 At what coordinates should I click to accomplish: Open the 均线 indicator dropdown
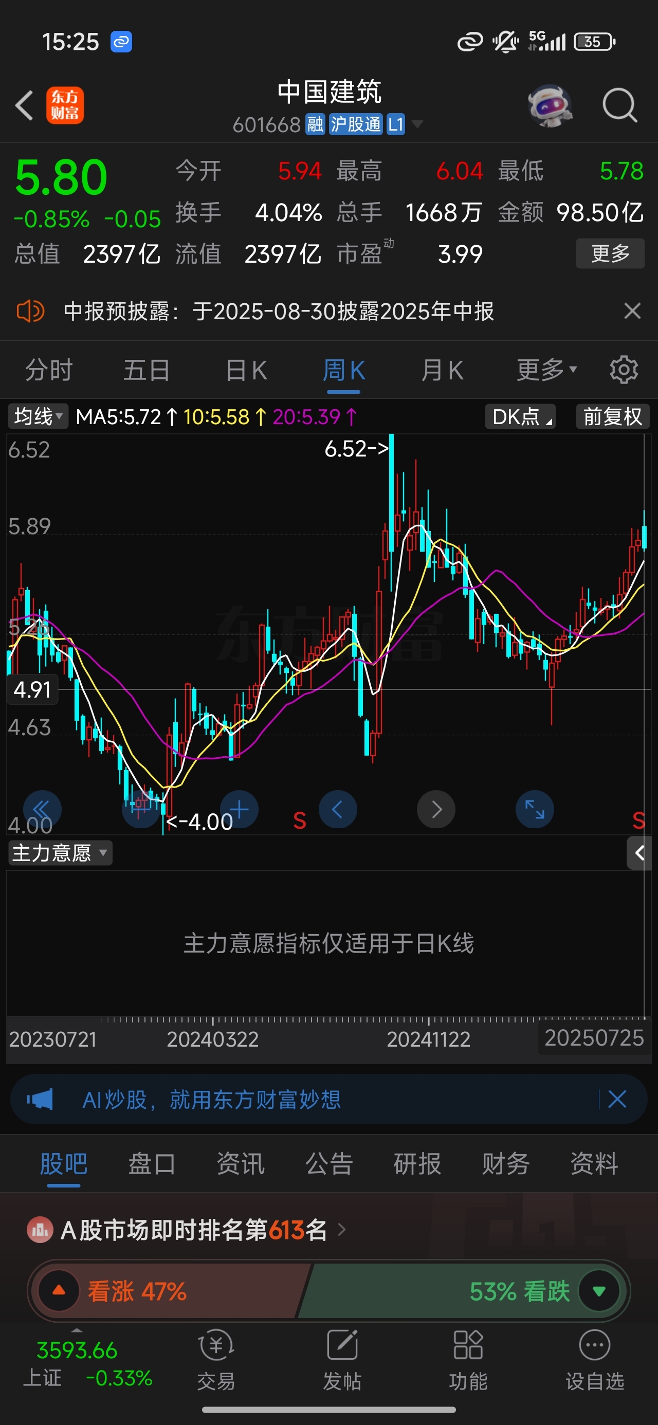(38, 416)
